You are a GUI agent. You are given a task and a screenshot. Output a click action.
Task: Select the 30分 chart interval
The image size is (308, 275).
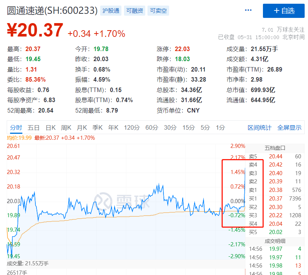point(170,128)
